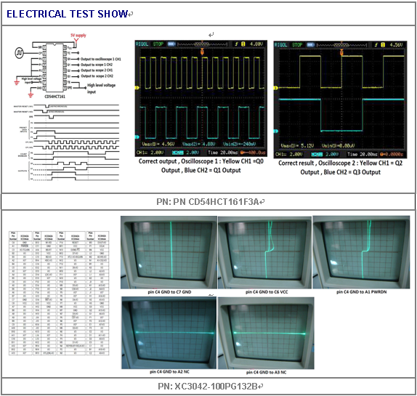The height and width of the screenshot is (396, 417).
Task: Select the blue CH2 ground marker on oscilloscope 2
Action: click(276, 131)
